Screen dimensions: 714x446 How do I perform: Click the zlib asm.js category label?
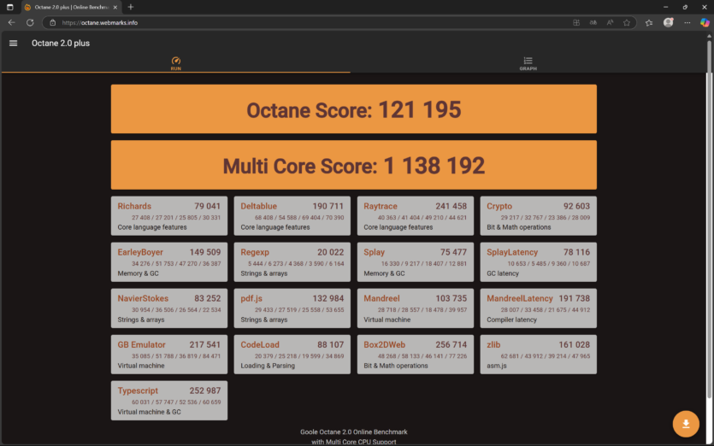pos(497,366)
